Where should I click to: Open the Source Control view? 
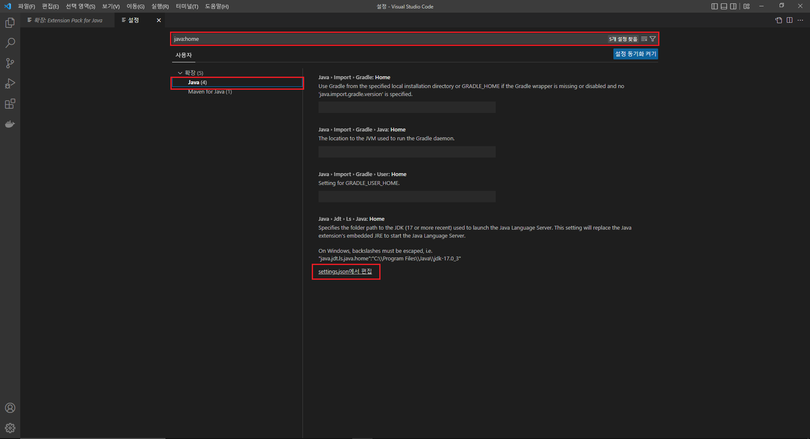pos(10,63)
